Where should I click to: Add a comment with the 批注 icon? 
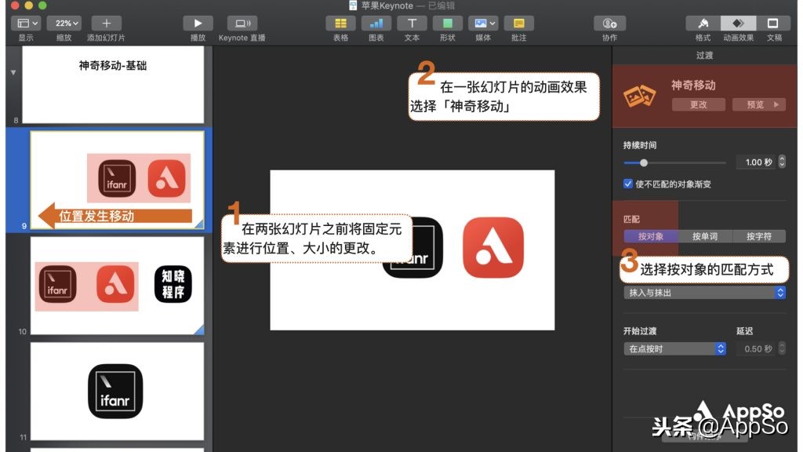coord(518,23)
